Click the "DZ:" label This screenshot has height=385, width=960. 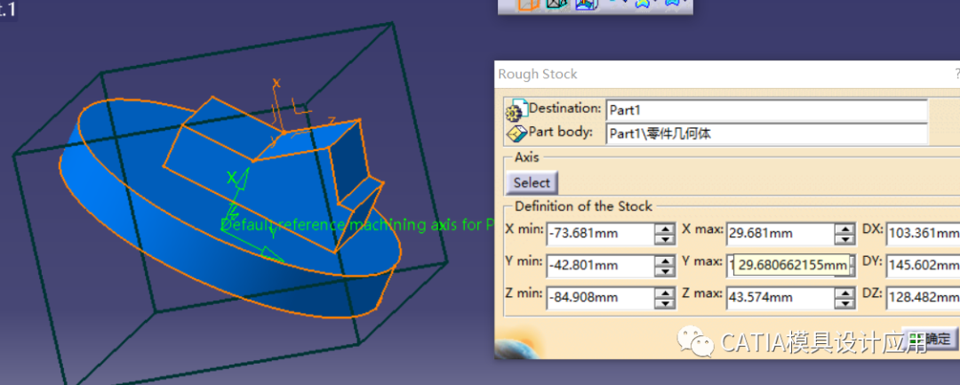pyautogui.click(x=873, y=293)
